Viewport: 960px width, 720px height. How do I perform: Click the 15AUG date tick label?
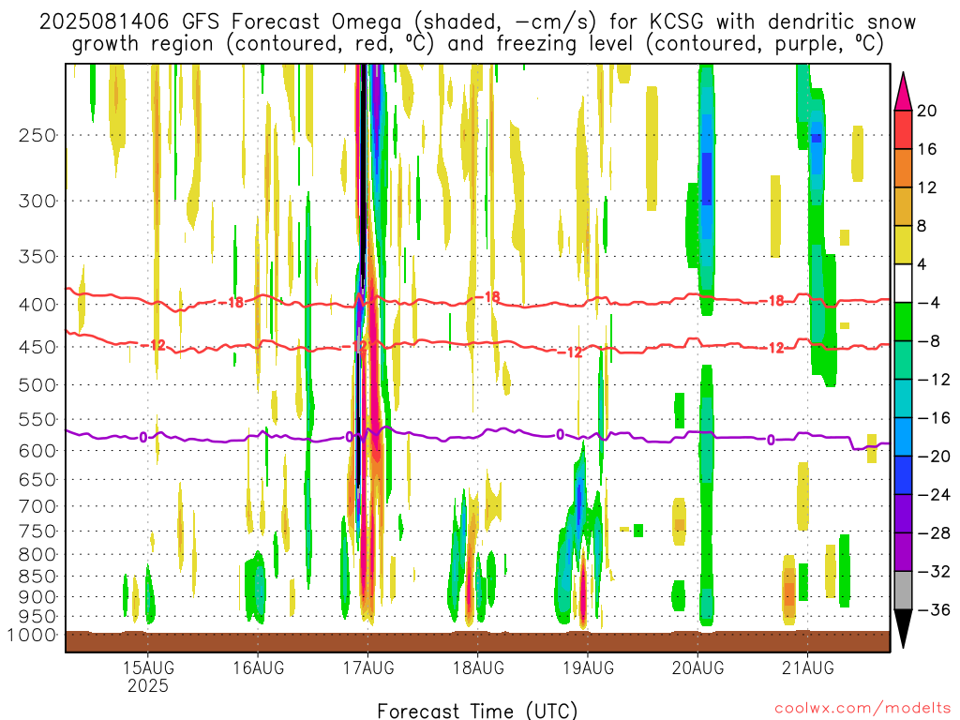pos(148,667)
